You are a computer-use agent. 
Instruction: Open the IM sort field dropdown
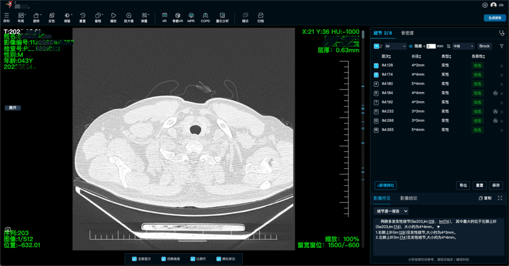395,46
